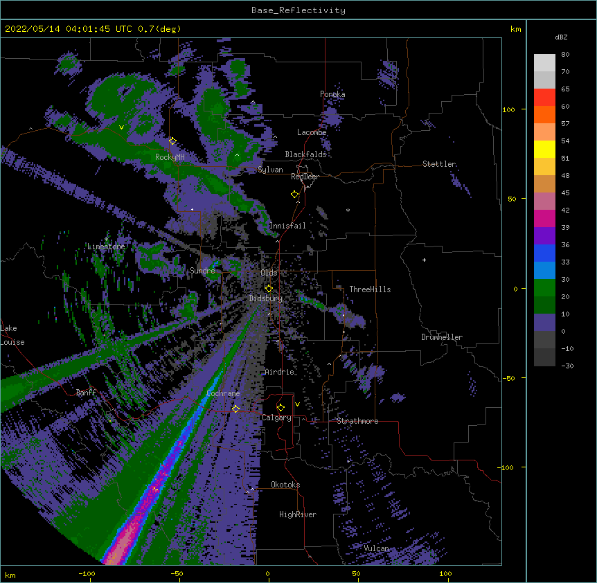Click the Cochrane town label
597x583 pixels.
tap(223, 393)
